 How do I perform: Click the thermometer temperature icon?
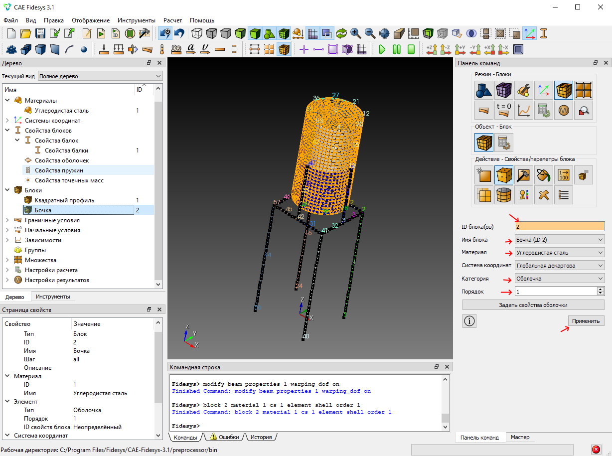[162, 49]
